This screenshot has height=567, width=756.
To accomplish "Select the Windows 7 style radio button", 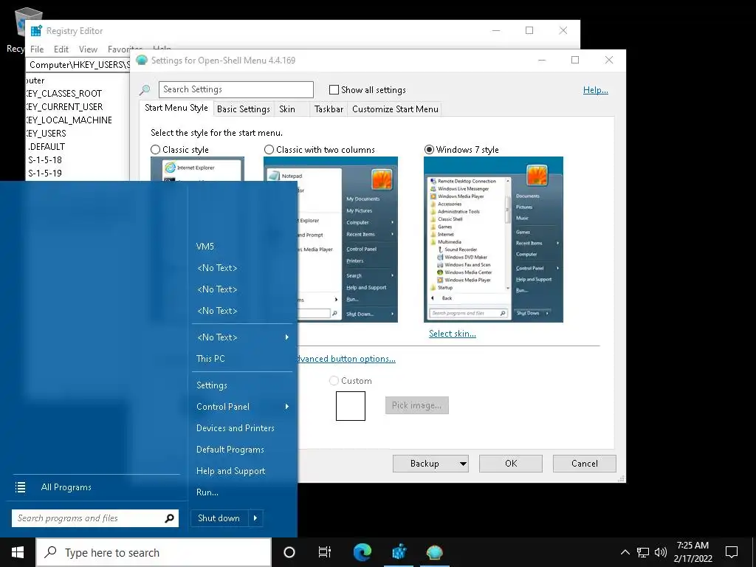I will coord(429,150).
